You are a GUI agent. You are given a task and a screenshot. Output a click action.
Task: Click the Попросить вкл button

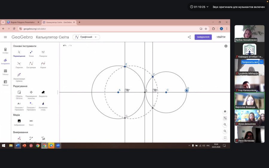250,62
